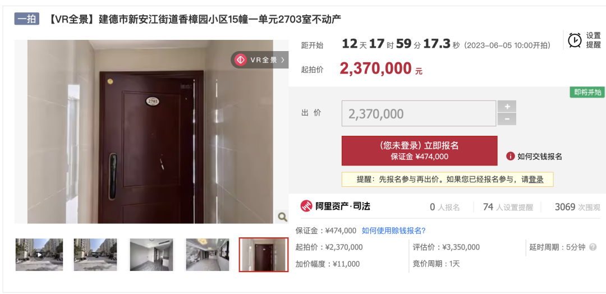Image resolution: width=606 pixels, height=294 pixels.
Task: Decrease bid with the minus button
Action: [507, 119]
